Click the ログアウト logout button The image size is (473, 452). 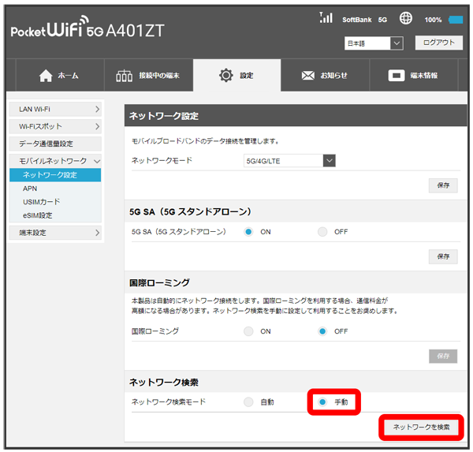coord(438,43)
